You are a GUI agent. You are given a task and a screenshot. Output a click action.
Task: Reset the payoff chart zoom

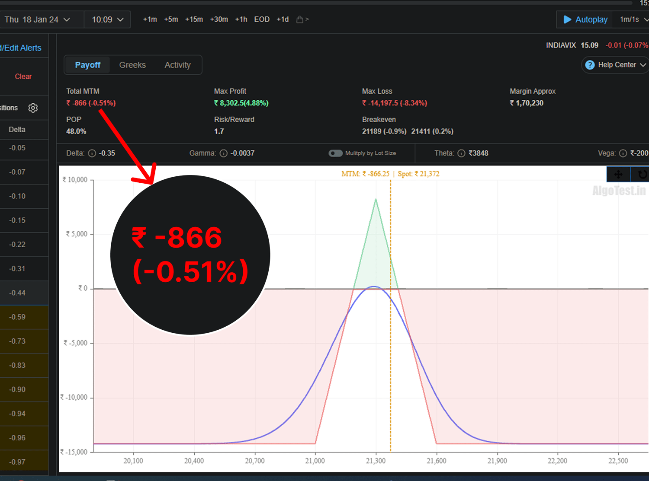click(642, 174)
